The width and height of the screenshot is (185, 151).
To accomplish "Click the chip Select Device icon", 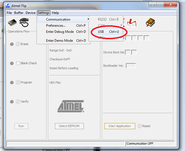I will click(12, 22).
